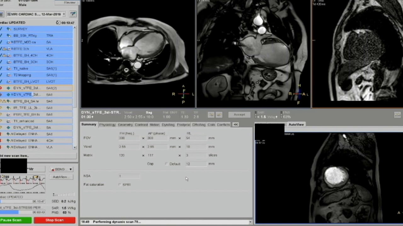Switch to the Conflicts tab
The height and width of the screenshot is (226, 403).
pos(224,125)
